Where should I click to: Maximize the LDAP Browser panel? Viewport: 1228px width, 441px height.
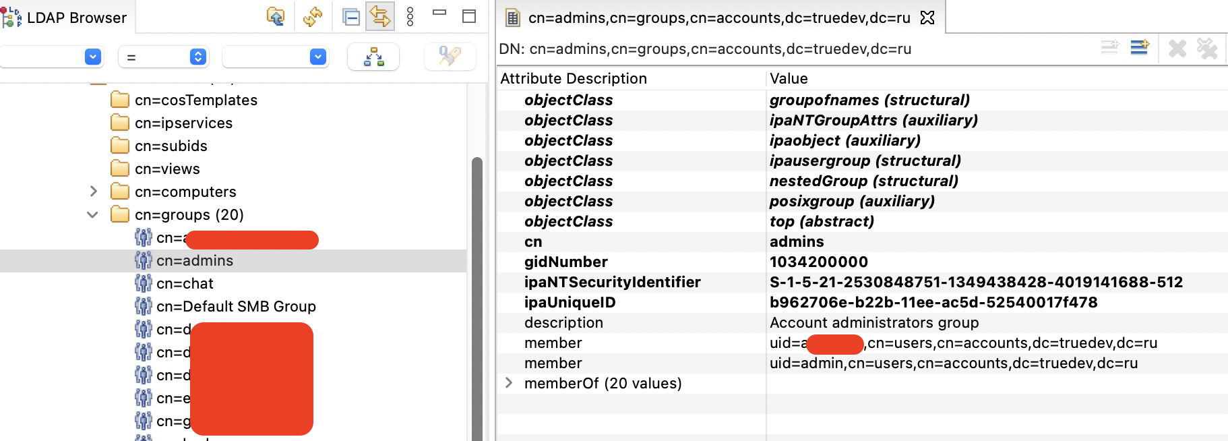[x=469, y=16]
